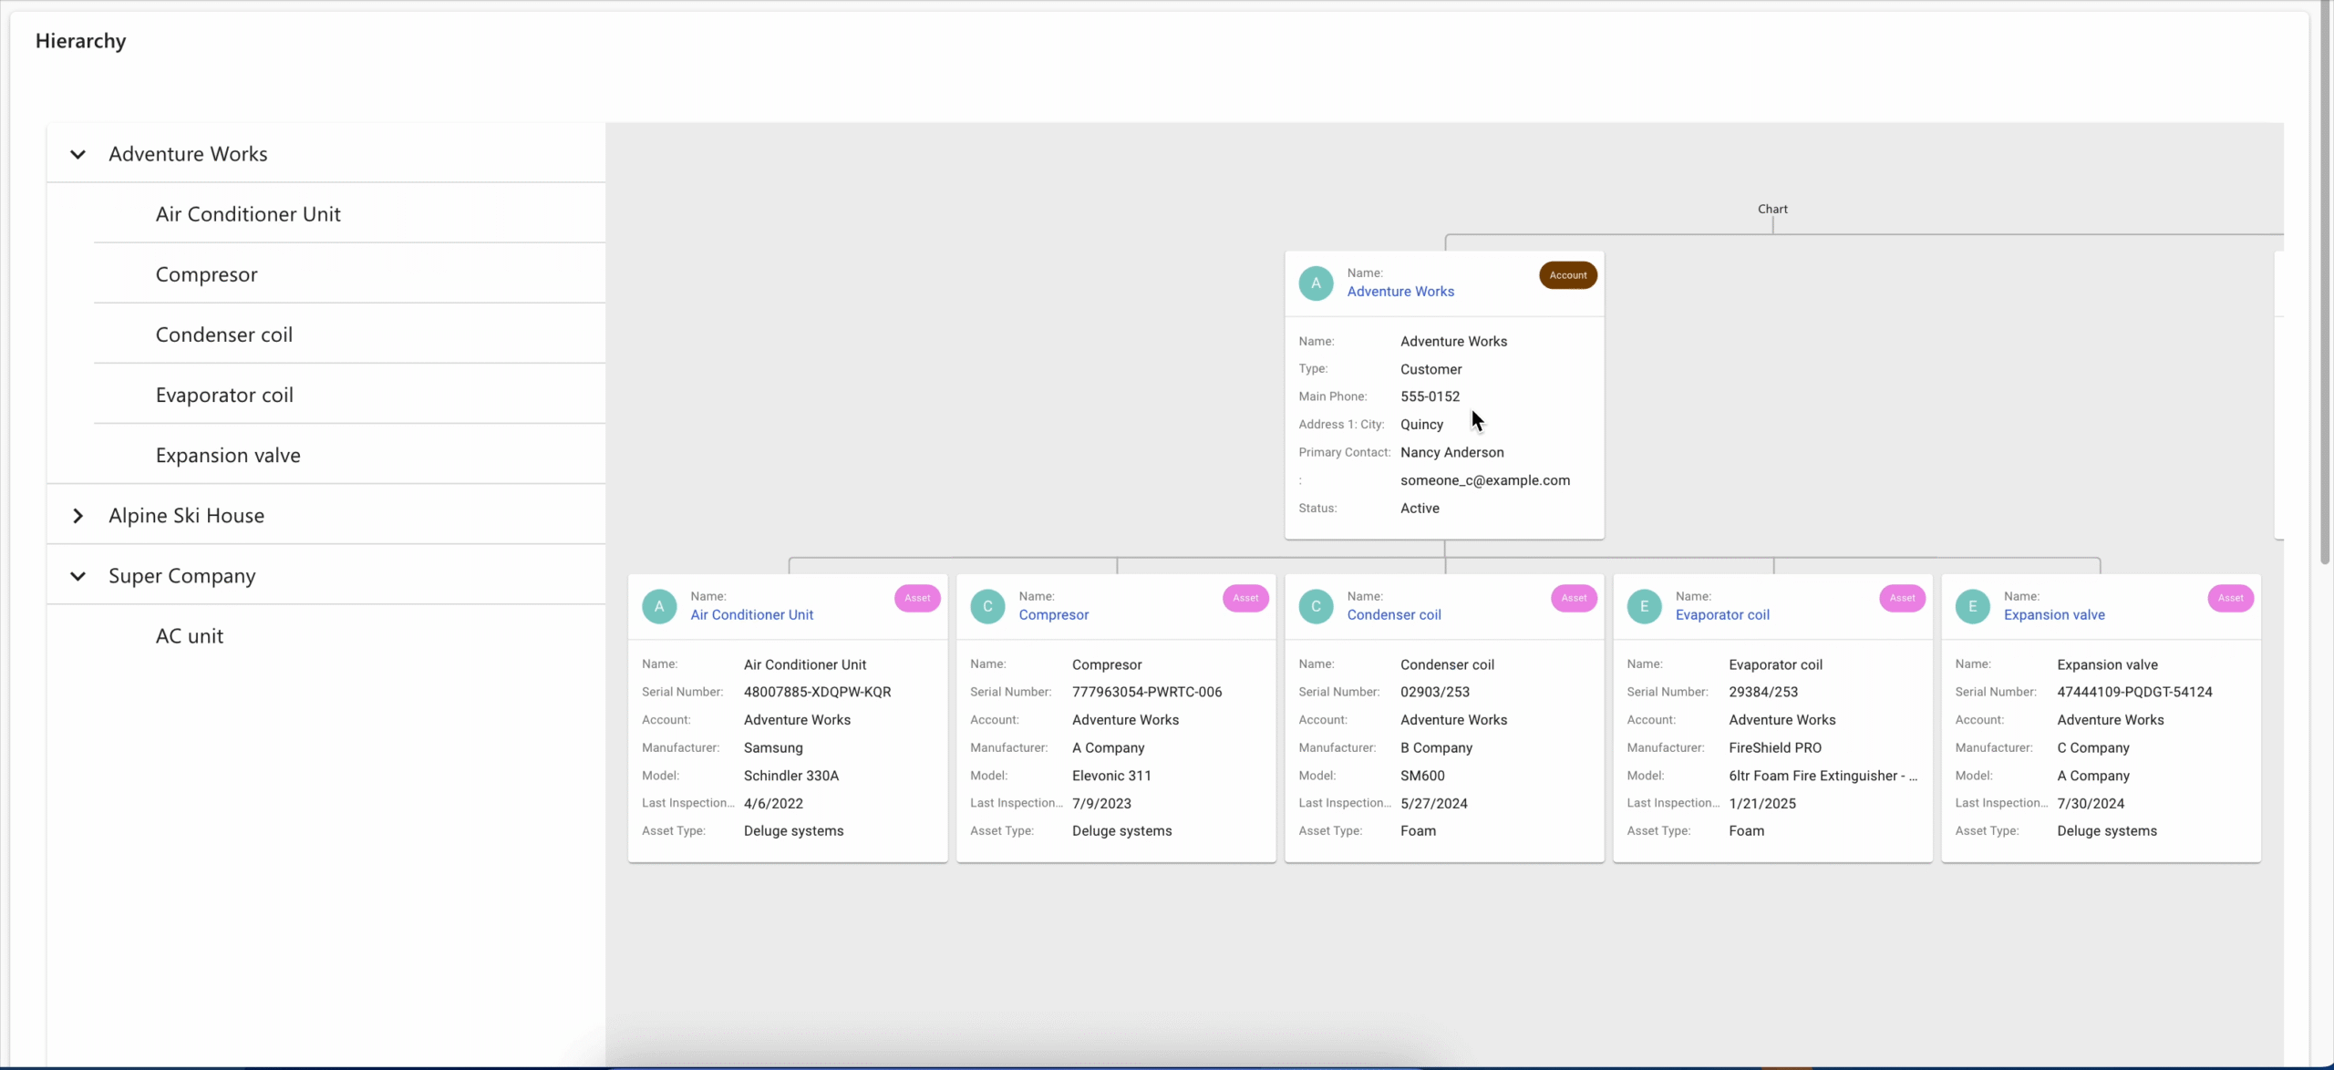
Task: Click the Active status value
Action: [x=1420, y=509]
